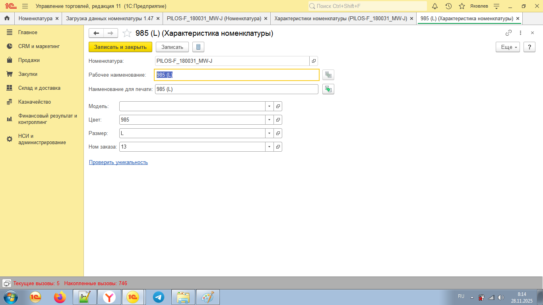Open the Размер value card button
This screenshot has width=543, height=305.
278,133
